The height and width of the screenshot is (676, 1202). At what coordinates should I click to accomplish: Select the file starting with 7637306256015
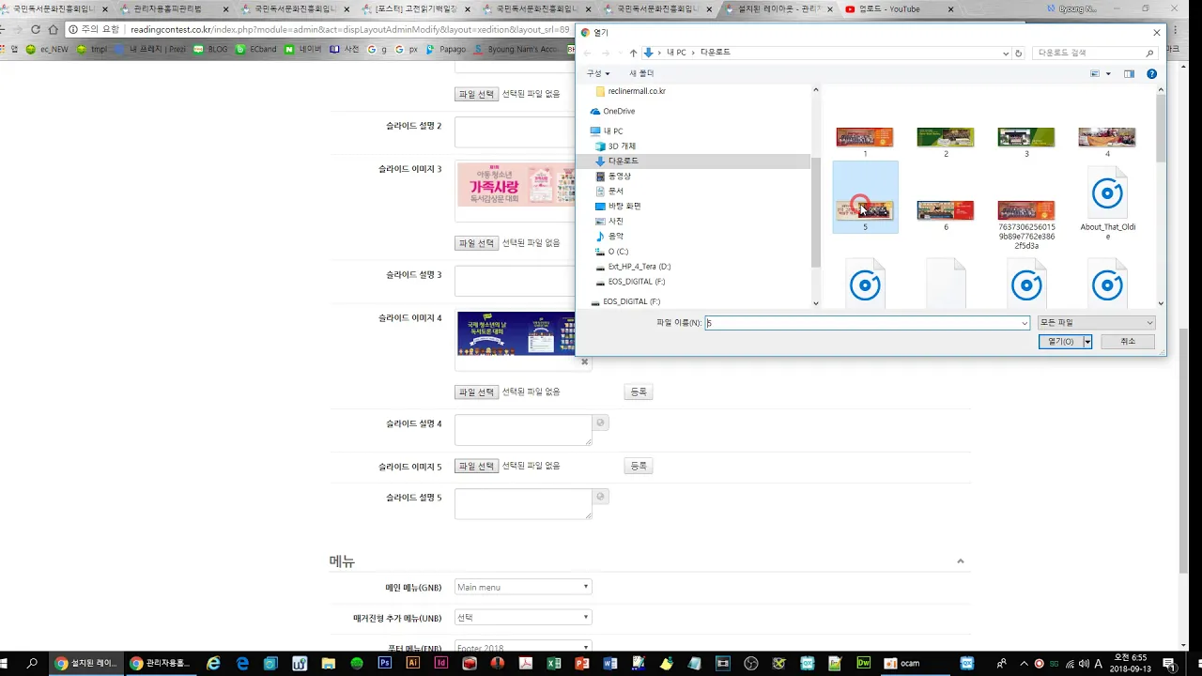1026,210
